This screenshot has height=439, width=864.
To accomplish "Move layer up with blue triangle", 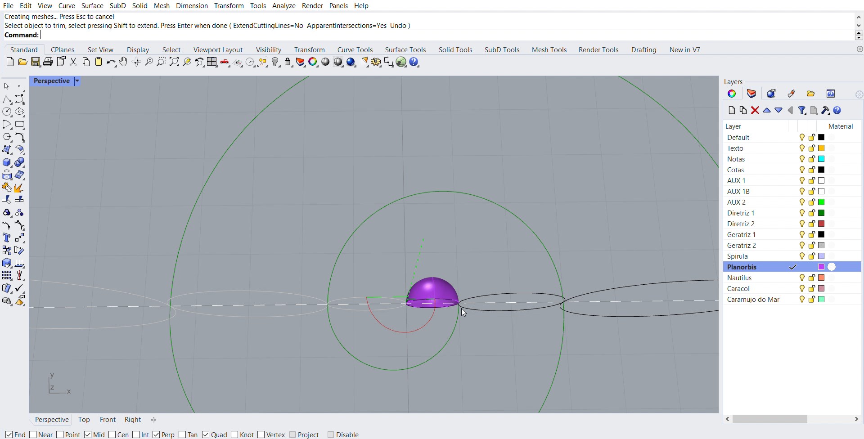I will (767, 110).
